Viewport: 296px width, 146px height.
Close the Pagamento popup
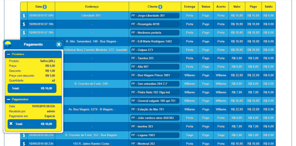click(59, 44)
